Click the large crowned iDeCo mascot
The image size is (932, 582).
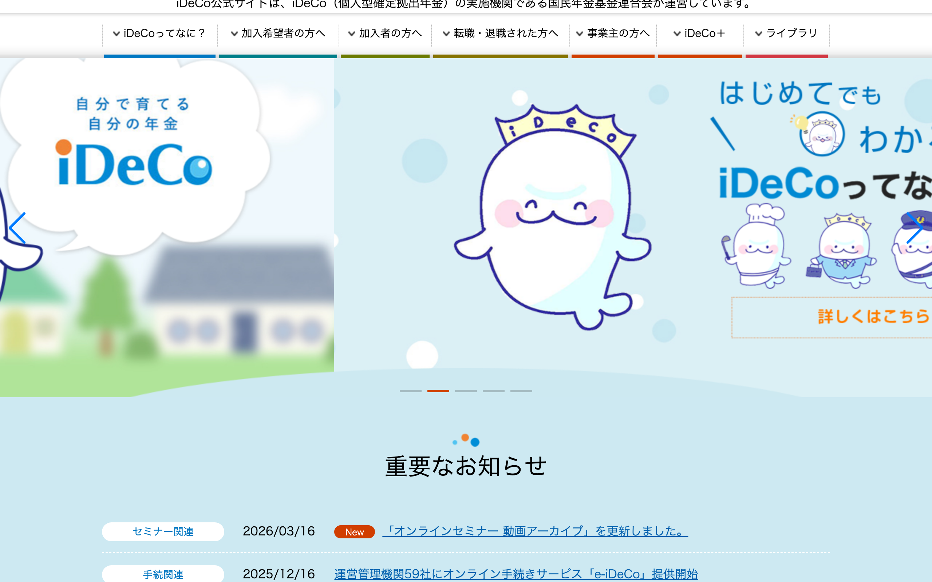(x=553, y=217)
